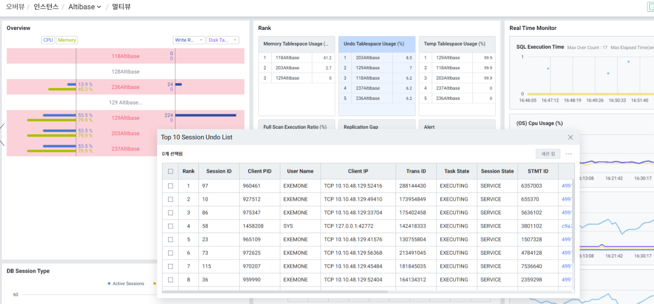Check the box for rank 1 session 97
This screenshot has width=654, height=304.
point(170,186)
